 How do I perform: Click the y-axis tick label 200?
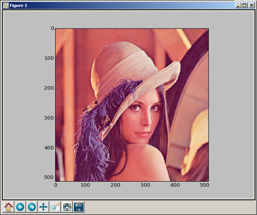(49, 88)
